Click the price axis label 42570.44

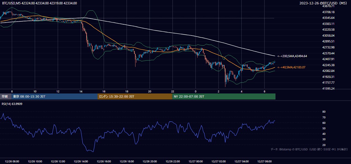[328, 53]
